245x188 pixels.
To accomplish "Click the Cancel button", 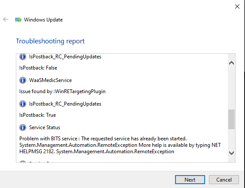I will point(224,179).
